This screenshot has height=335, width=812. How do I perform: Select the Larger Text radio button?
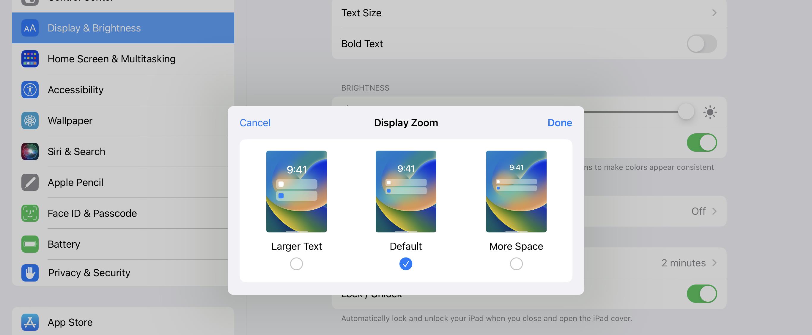point(296,264)
